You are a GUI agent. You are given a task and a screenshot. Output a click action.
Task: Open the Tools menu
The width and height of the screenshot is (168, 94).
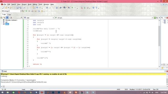(x=40, y=4)
